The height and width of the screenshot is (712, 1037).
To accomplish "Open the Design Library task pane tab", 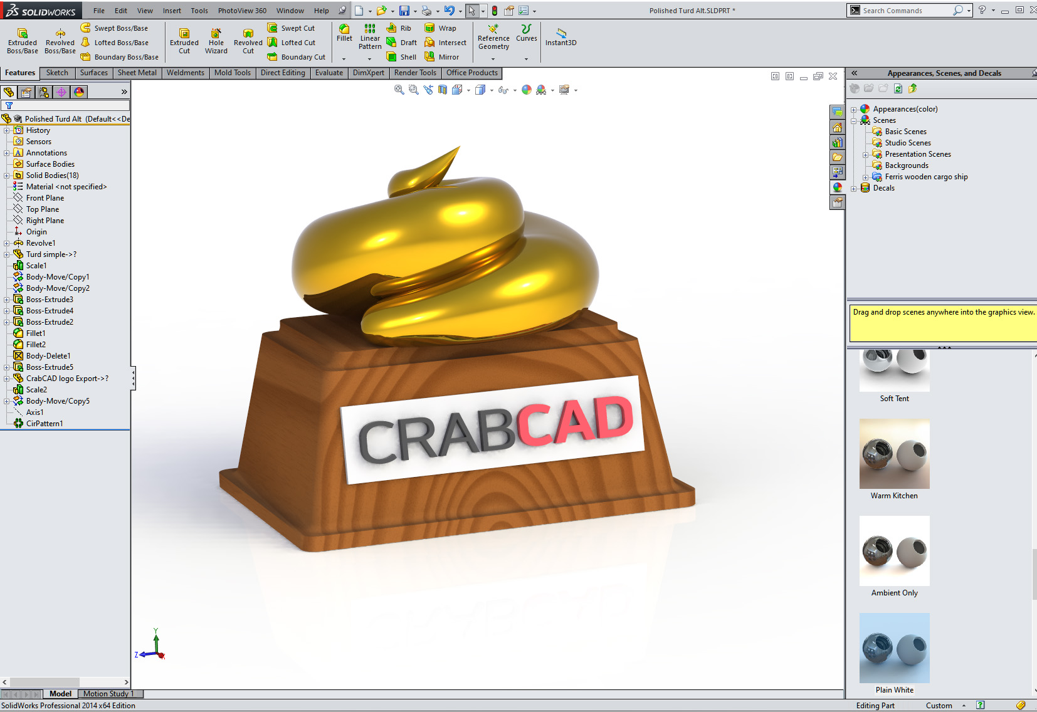I will [837, 142].
